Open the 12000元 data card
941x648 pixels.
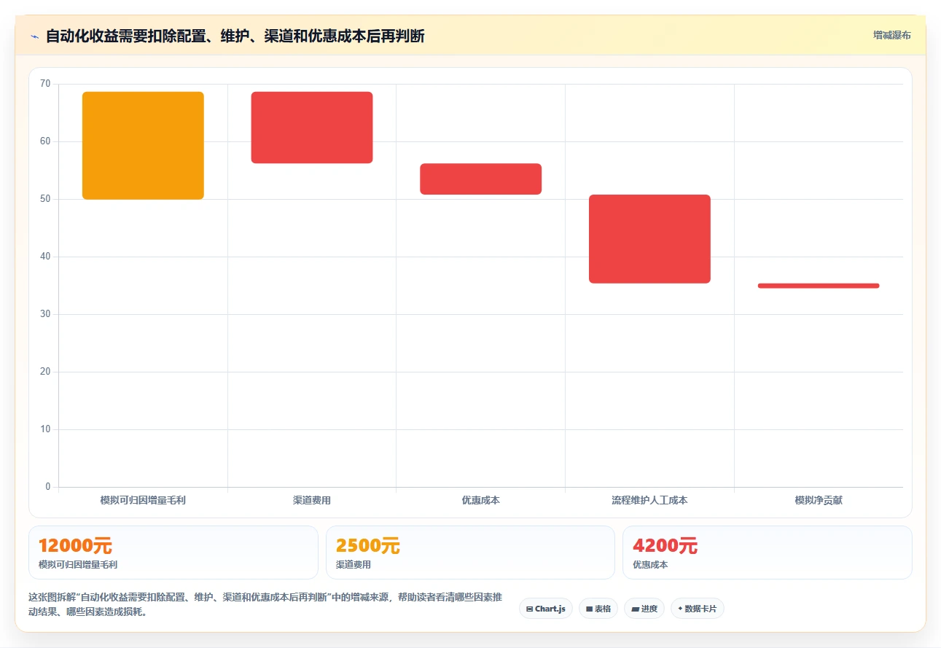(x=173, y=553)
